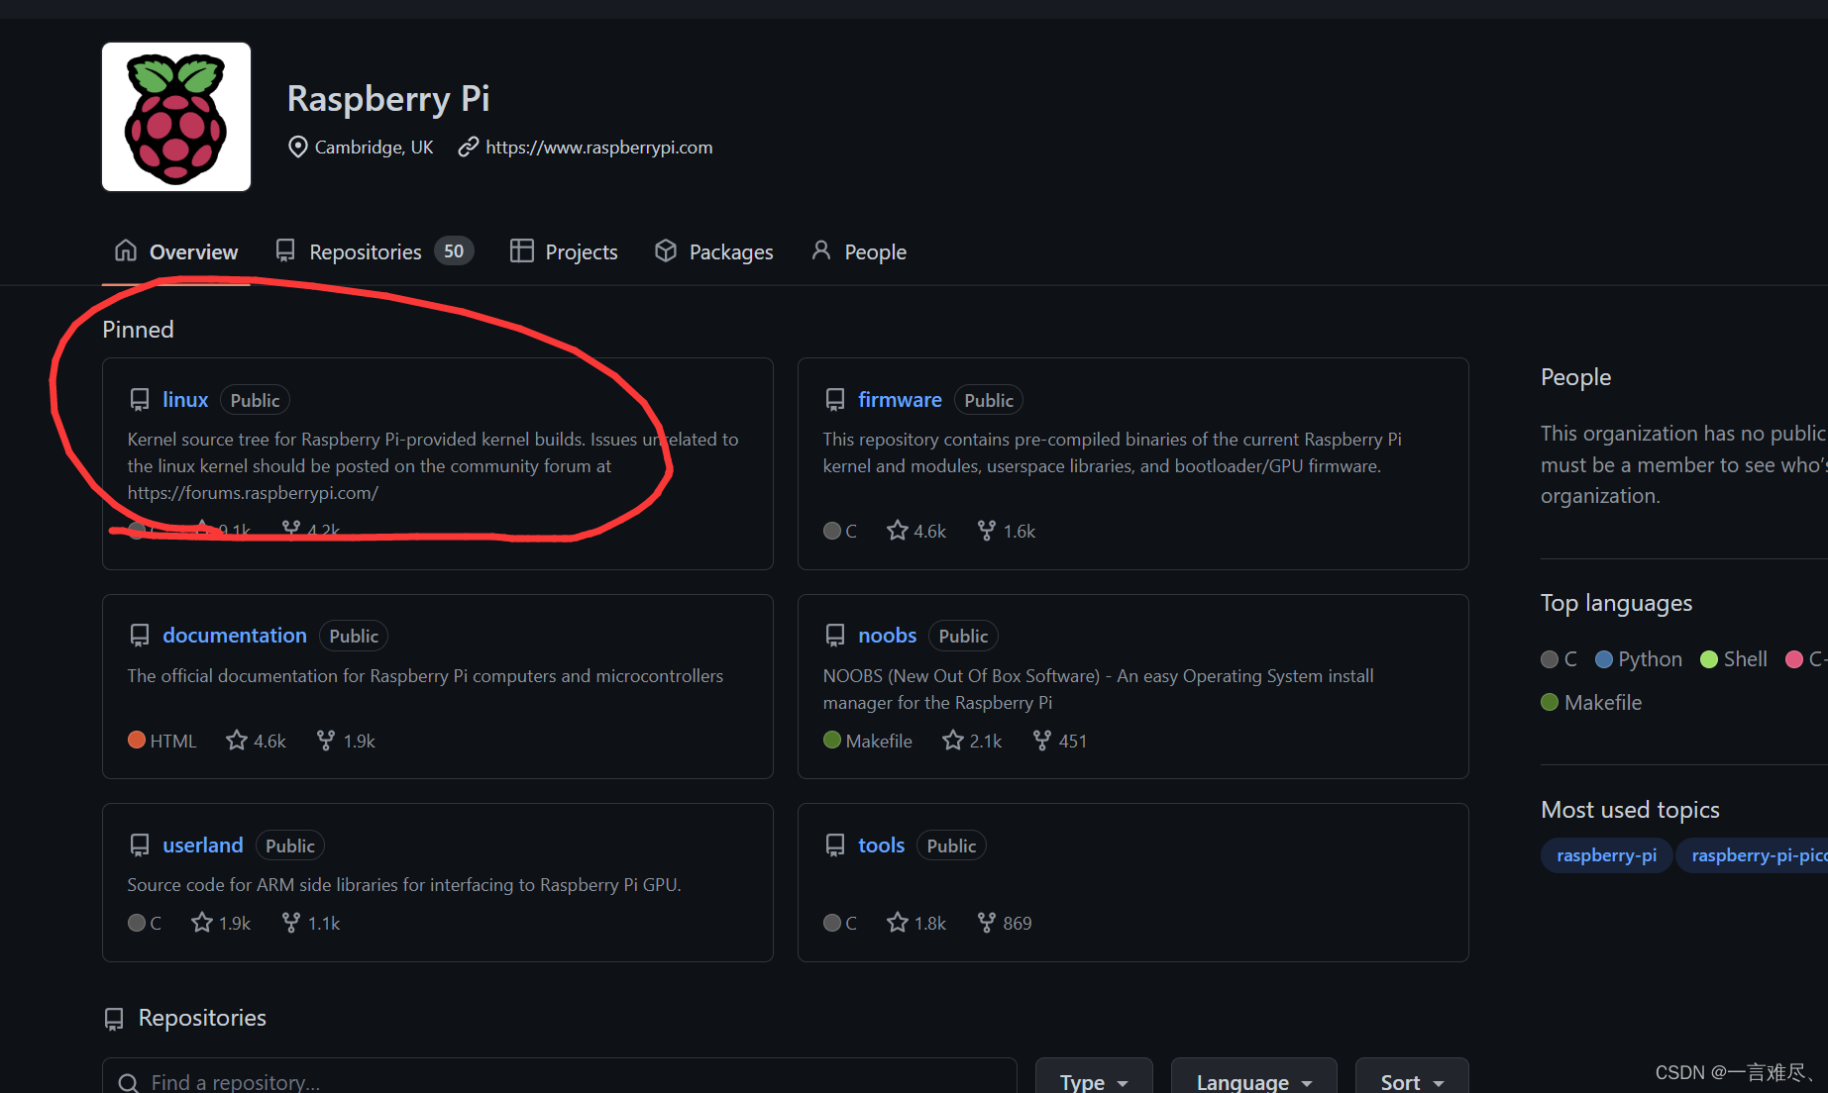This screenshot has height=1093, width=1828.
Task: Click the table icon in Projects tab
Action: coord(522,250)
